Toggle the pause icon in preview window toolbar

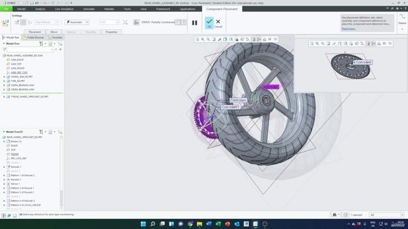(x=384, y=44)
